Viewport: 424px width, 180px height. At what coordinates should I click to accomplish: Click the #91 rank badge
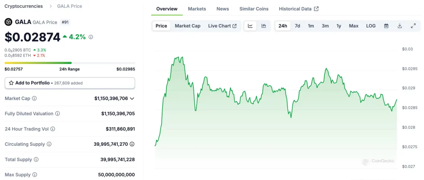(x=65, y=22)
